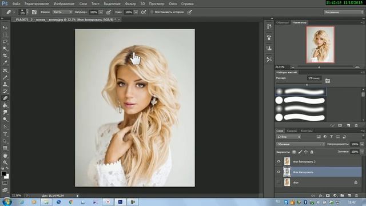Select the Pen tool

tap(5, 127)
